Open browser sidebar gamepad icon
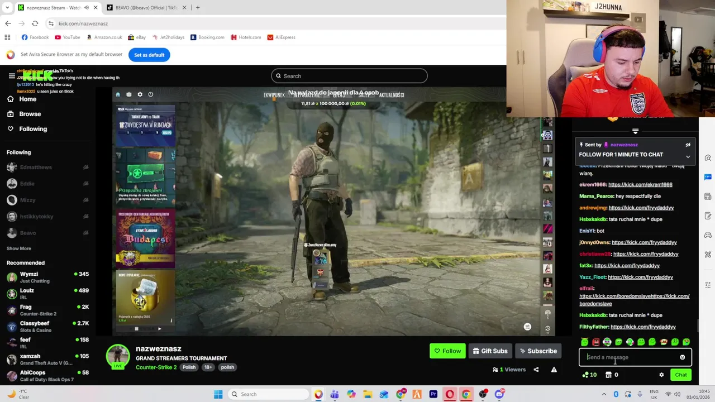 point(708,235)
